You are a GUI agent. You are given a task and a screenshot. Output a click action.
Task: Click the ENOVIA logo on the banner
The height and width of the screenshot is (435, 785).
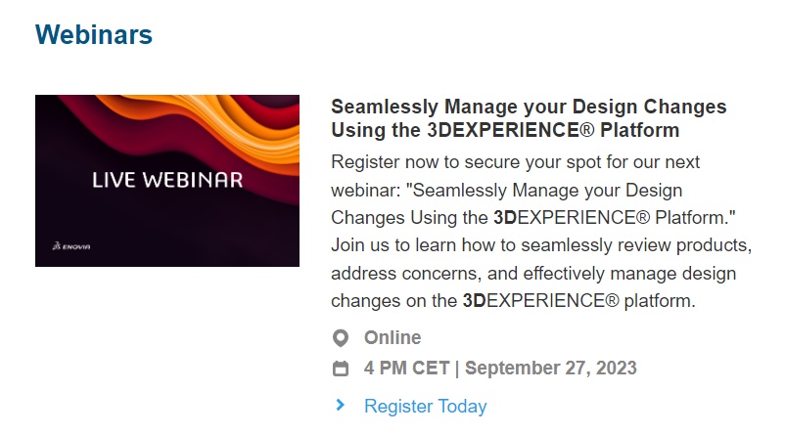[x=71, y=246]
